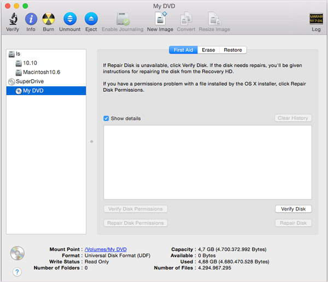Click the Burn radiation icon
Image resolution: width=328 pixels, height=282 pixels.
(49, 19)
